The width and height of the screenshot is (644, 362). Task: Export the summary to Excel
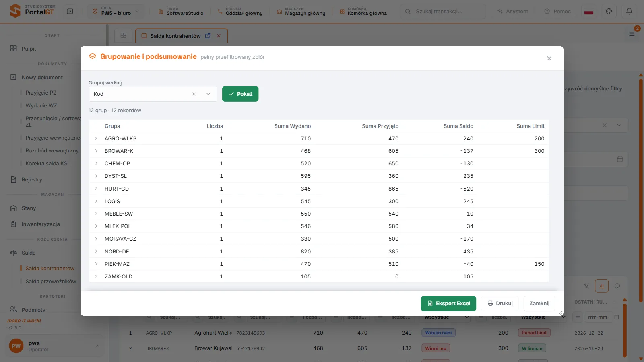[x=448, y=304]
